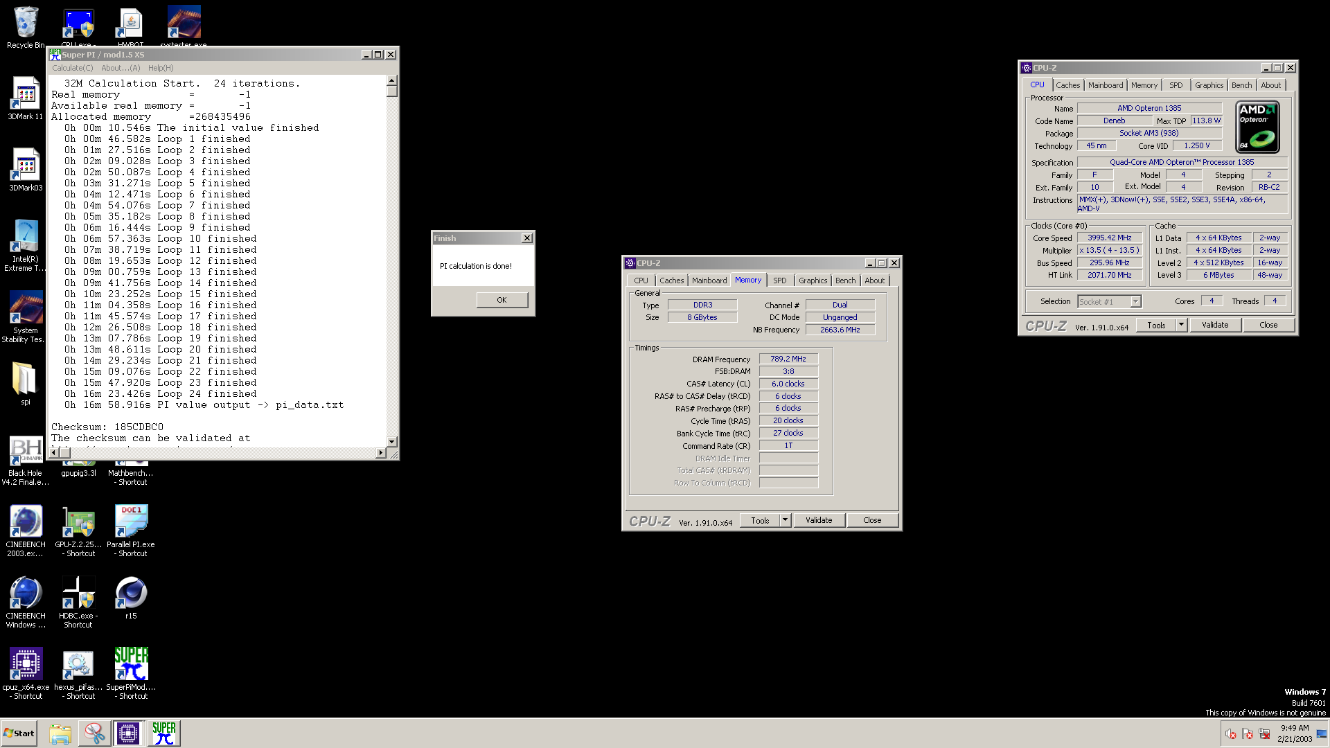Open Memory tab in right CPU-Z window
Screen dimensions: 1330x748
pos(1144,85)
